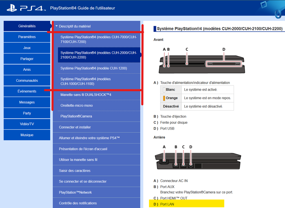Click highlighted 'Port LAN' text
Screen dimensions: 285x208
[167, 204]
